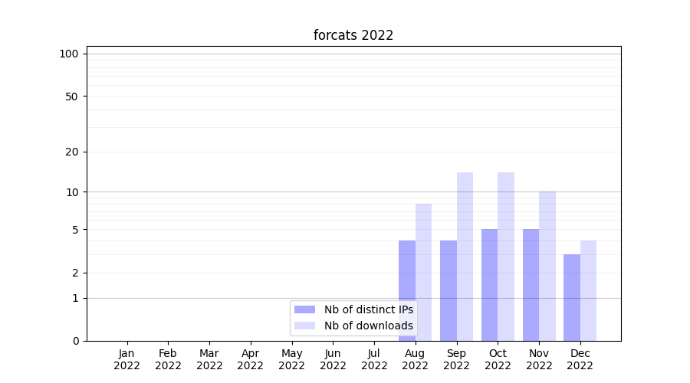Select the Sep 2022 distinct IPs bar

pyautogui.click(x=449, y=290)
